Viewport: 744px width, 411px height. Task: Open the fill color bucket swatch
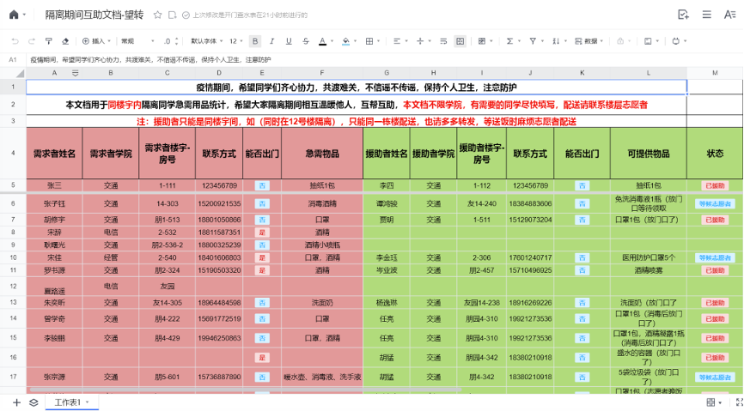[x=345, y=40]
